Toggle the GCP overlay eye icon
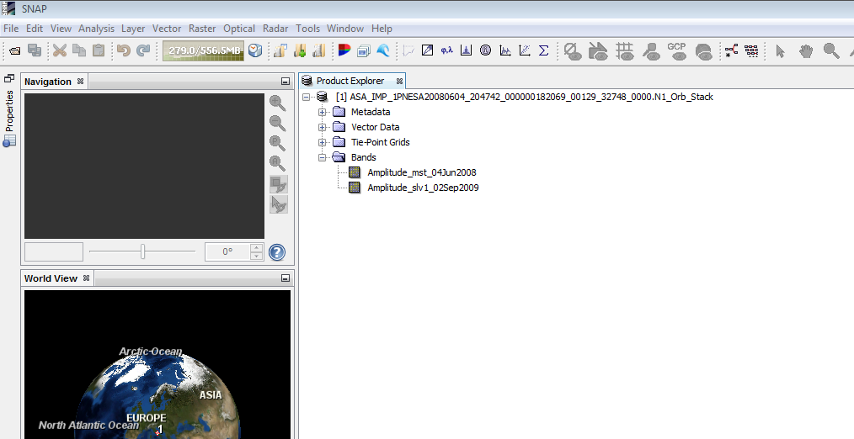The width and height of the screenshot is (854, 439). point(676,51)
